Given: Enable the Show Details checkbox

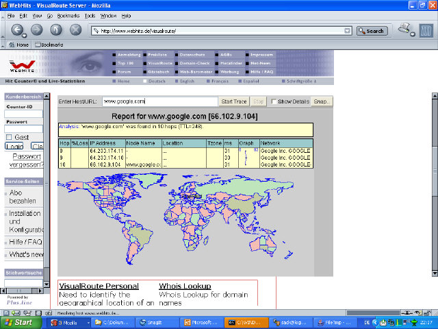Looking at the screenshot, I should (274, 101).
